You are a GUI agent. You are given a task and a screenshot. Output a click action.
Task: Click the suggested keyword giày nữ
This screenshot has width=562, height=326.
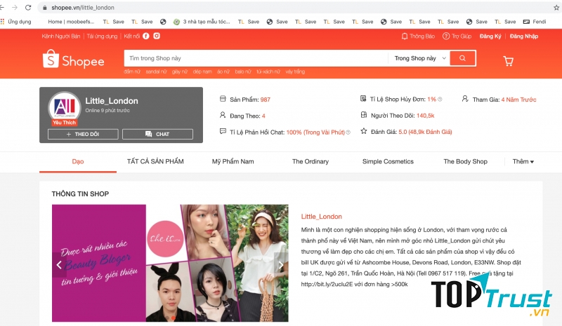(180, 72)
